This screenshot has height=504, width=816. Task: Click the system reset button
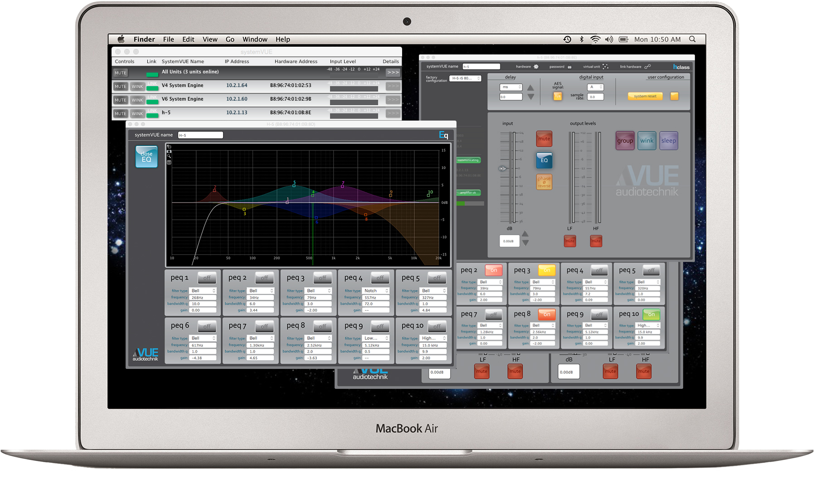click(645, 96)
